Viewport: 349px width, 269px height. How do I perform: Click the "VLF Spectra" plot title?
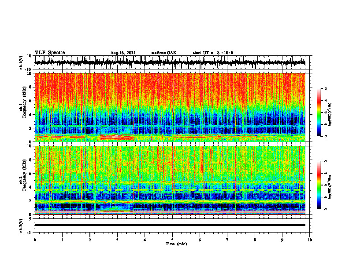coord(50,53)
